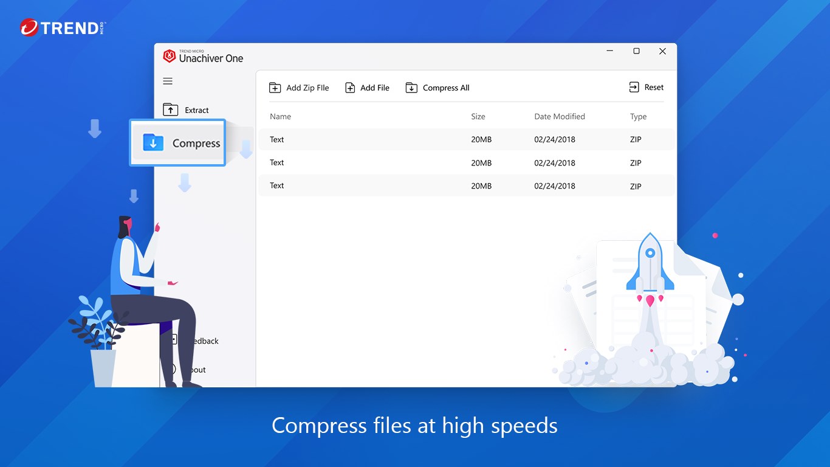Screen dimensions: 830x467
Task: Sort the list by Name column header
Action: (x=280, y=117)
